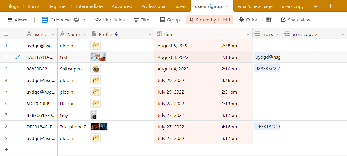Image resolution: width=347 pixels, height=156 pixels.
Task: Switch to the Intermediate tab
Action: point(89,6)
